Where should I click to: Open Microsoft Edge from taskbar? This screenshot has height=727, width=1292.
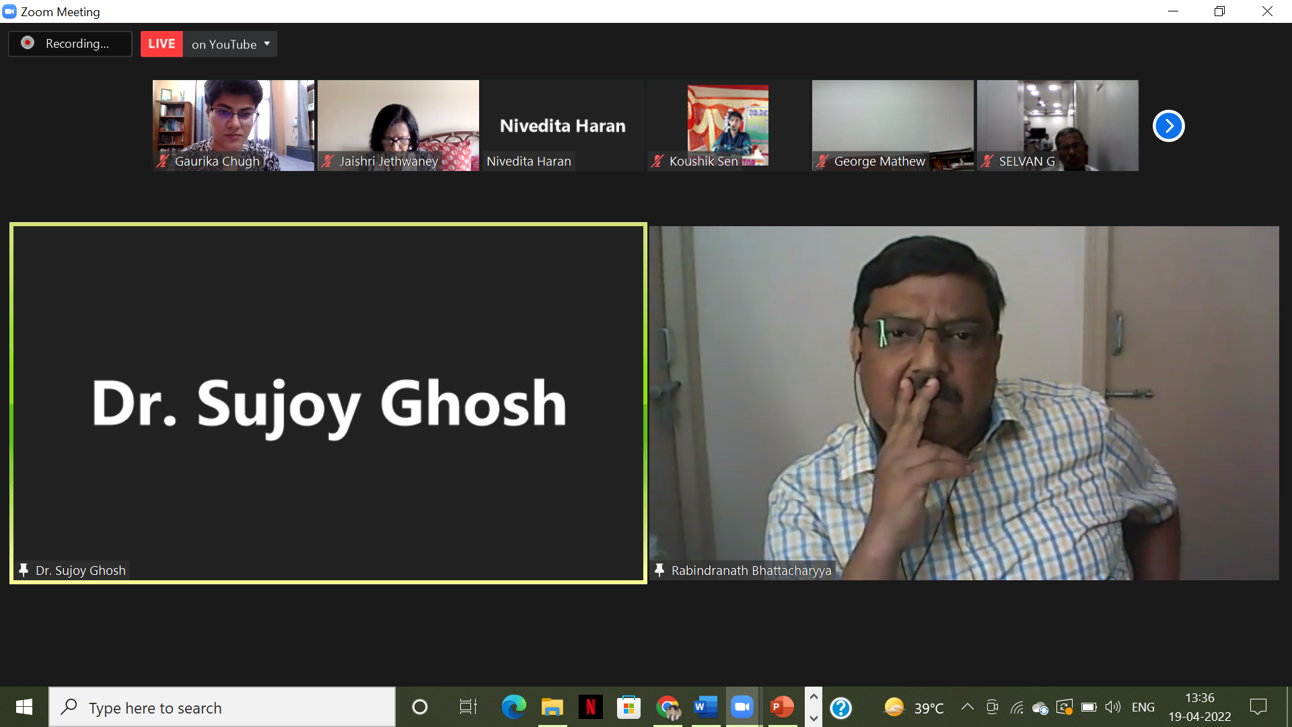[x=513, y=707]
